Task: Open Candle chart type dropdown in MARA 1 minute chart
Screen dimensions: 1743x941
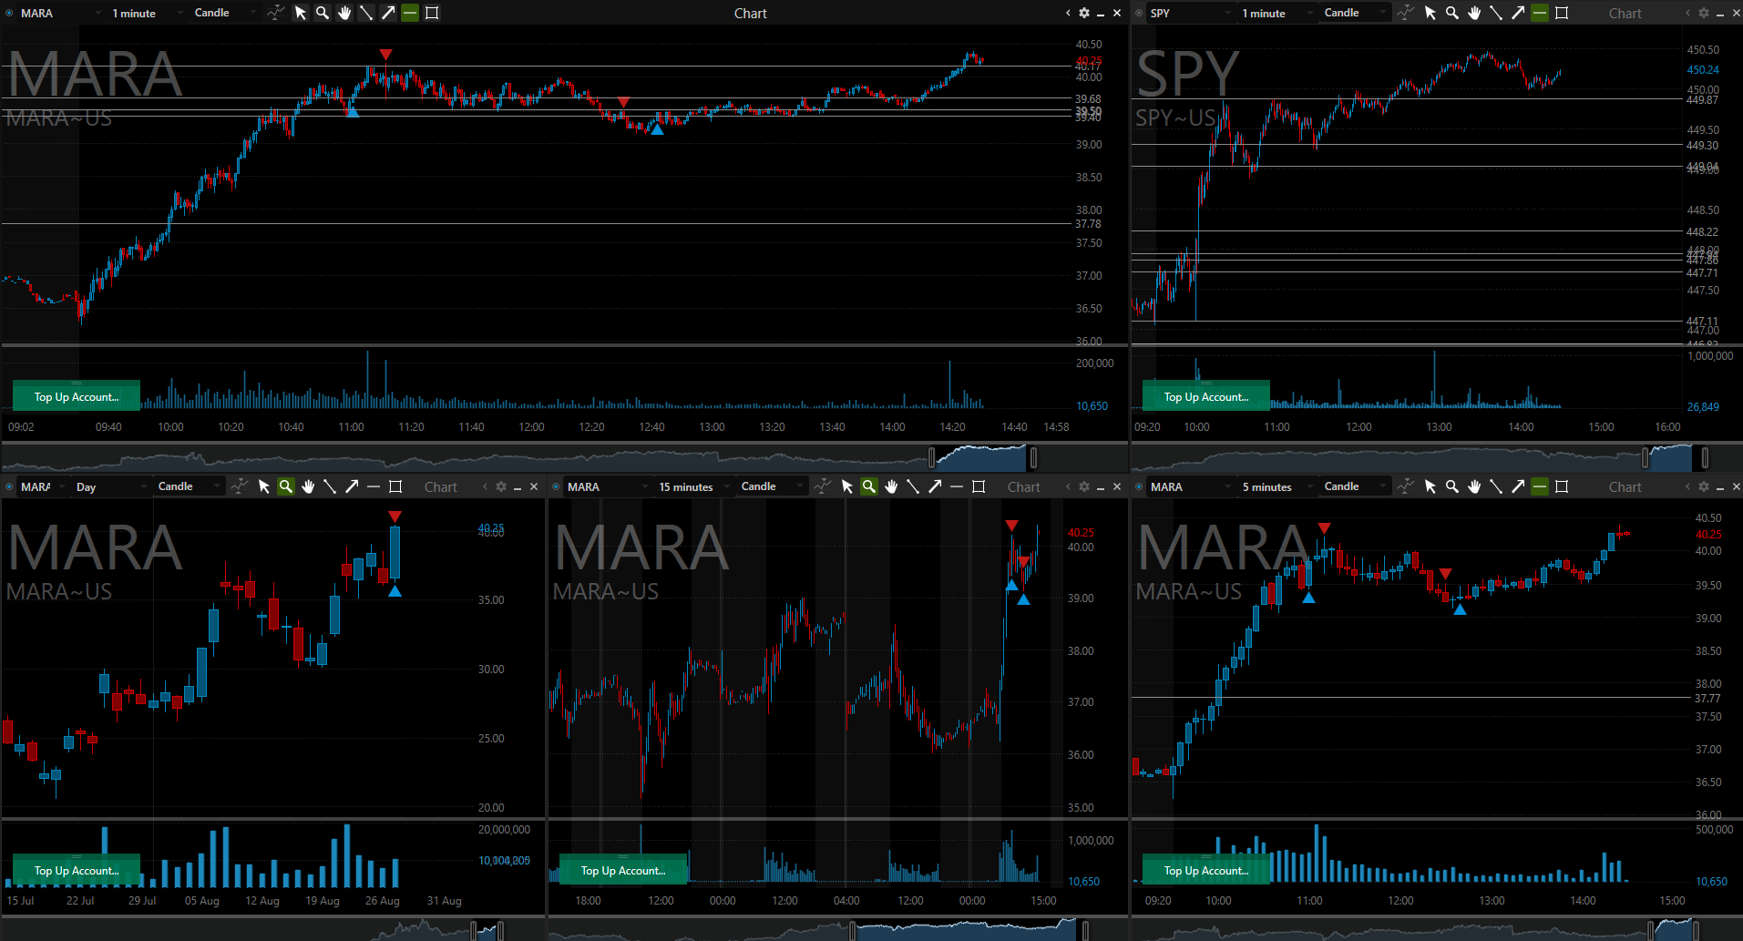Action: (225, 13)
